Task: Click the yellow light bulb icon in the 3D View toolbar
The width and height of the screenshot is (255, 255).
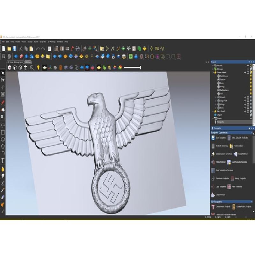Action: coord(38,68)
